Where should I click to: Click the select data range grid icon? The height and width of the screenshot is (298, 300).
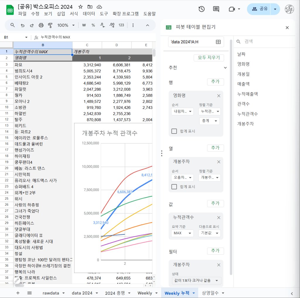point(218,42)
